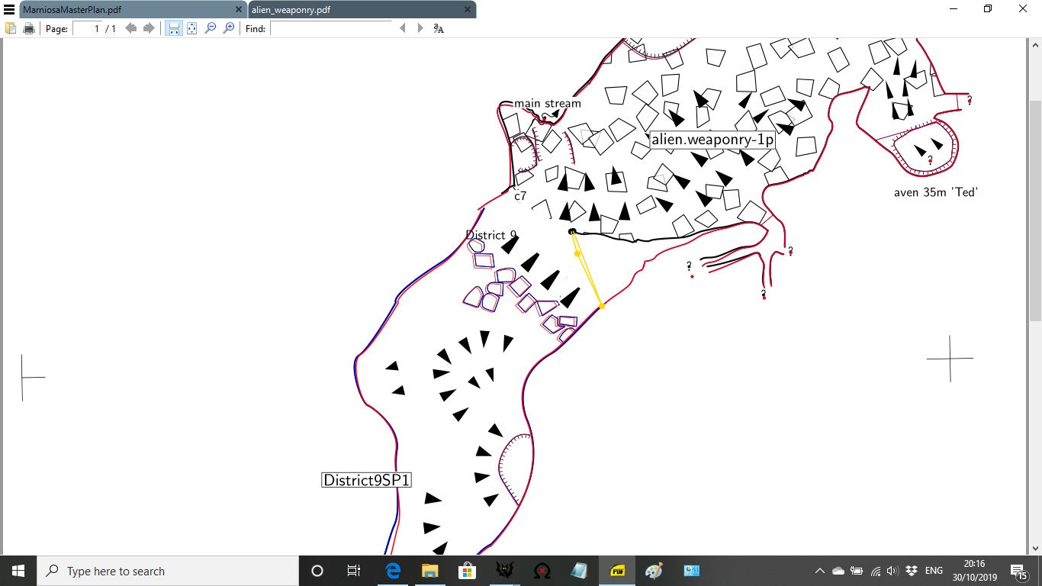Click the Zoom In magnifier icon

coord(228,28)
